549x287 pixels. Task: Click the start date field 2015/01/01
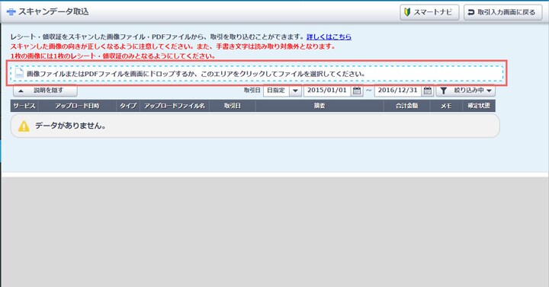tap(327, 90)
